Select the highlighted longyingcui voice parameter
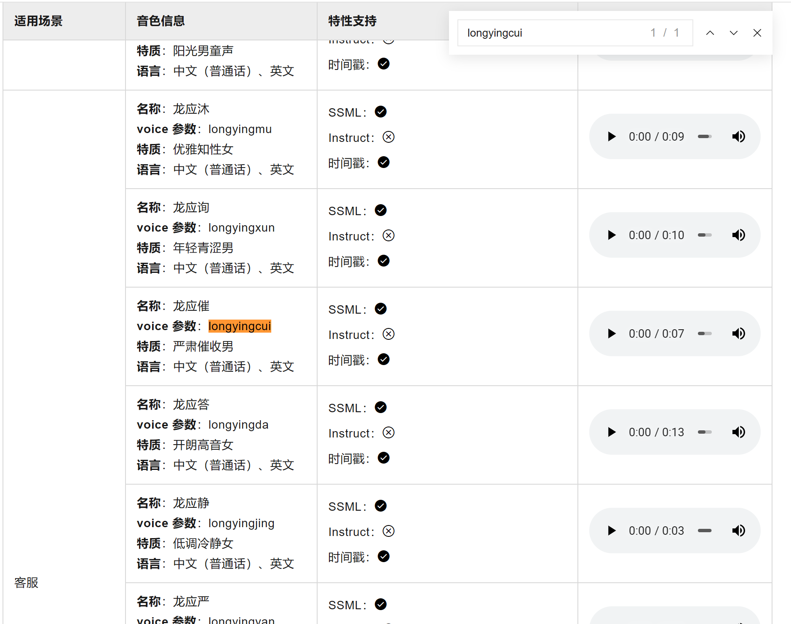 pyautogui.click(x=240, y=326)
